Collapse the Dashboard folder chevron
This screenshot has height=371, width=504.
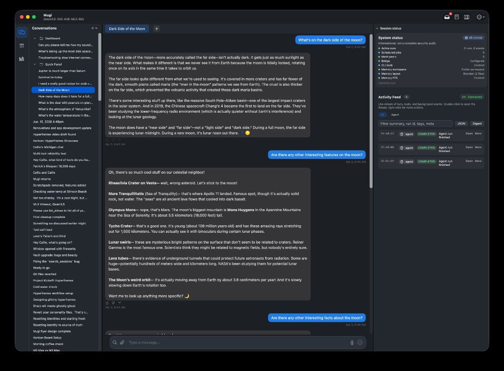point(35,38)
